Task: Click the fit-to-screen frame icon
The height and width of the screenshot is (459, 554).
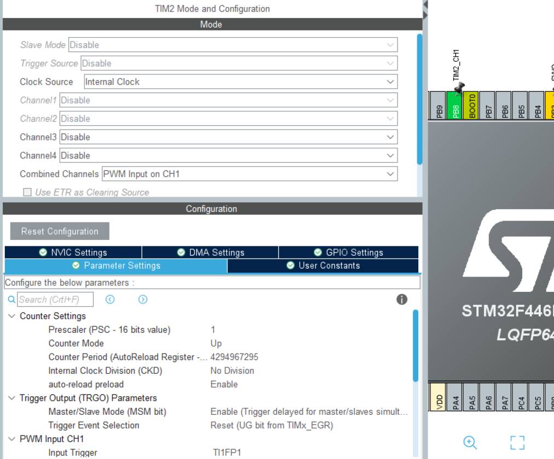Action: (x=517, y=443)
